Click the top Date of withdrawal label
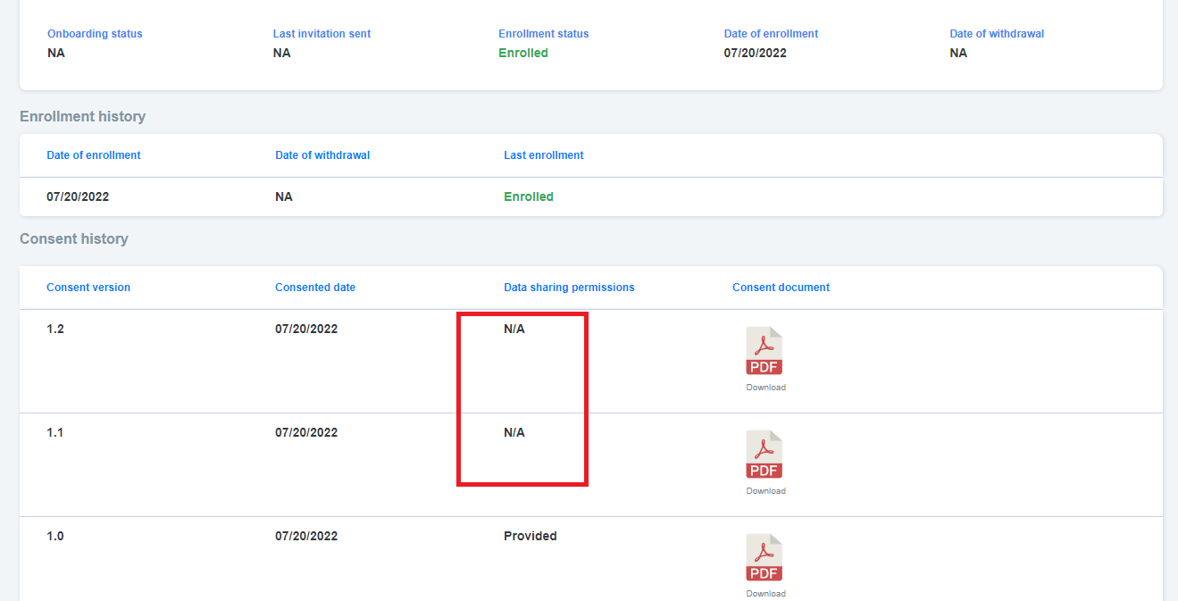Image resolution: width=1178 pixels, height=601 pixels. [x=997, y=34]
